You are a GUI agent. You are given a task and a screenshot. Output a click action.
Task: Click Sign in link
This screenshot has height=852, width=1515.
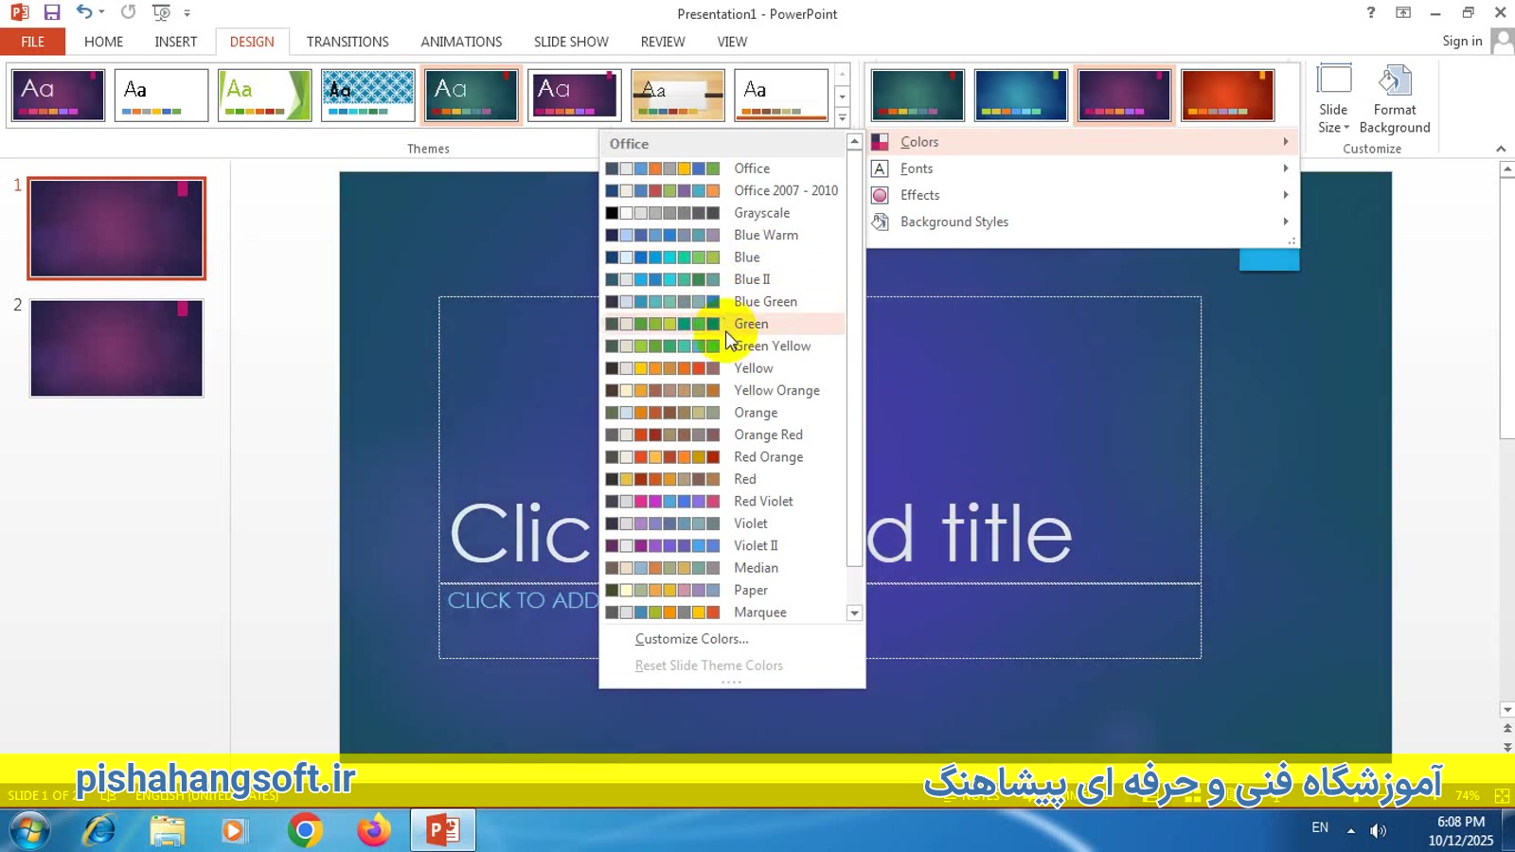coord(1462,41)
